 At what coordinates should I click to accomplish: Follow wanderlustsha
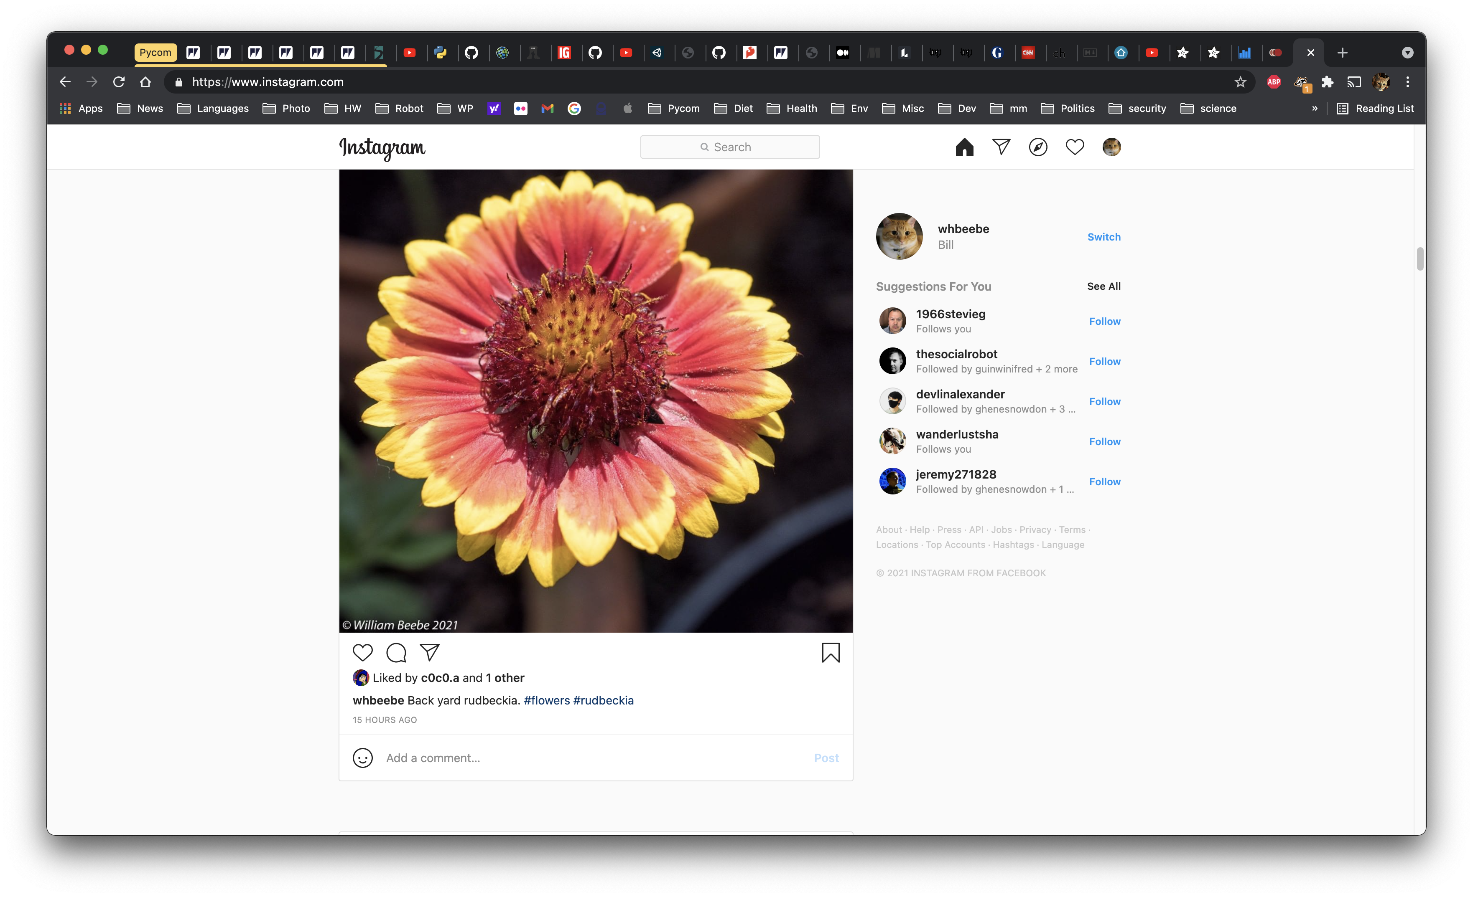coord(1104,441)
